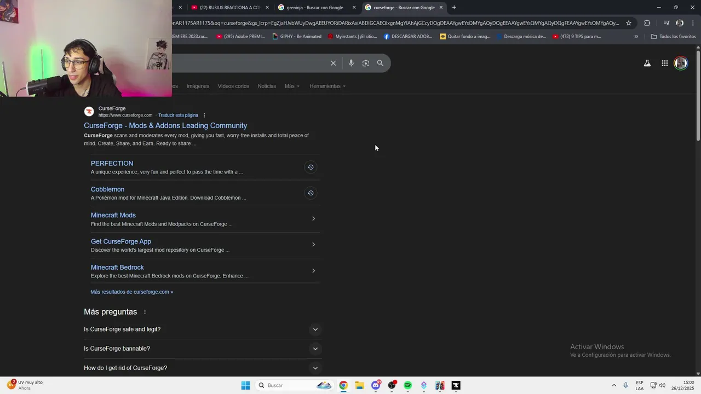Open volume control in system tray
The height and width of the screenshot is (394, 701).
pos(662,385)
